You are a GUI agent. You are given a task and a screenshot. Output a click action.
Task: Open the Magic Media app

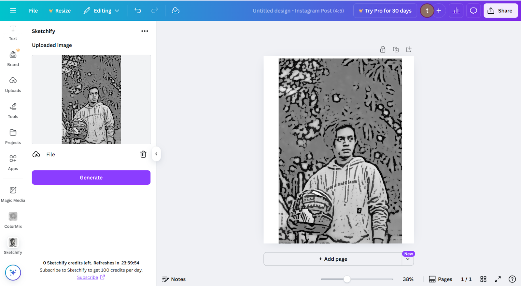(x=13, y=194)
